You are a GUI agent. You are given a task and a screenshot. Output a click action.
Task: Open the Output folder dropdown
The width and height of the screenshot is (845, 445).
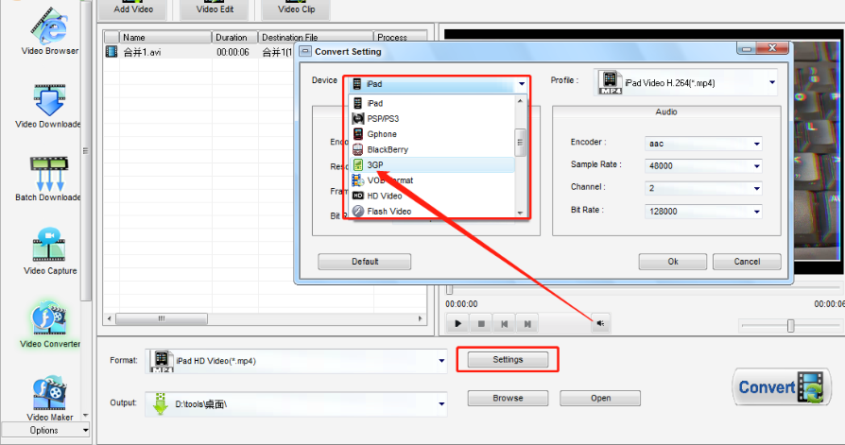pyautogui.click(x=441, y=404)
